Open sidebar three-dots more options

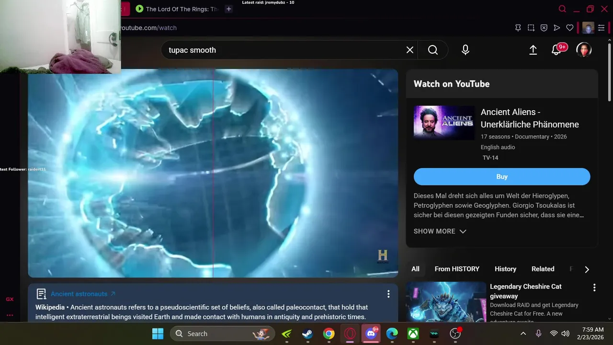(10, 315)
